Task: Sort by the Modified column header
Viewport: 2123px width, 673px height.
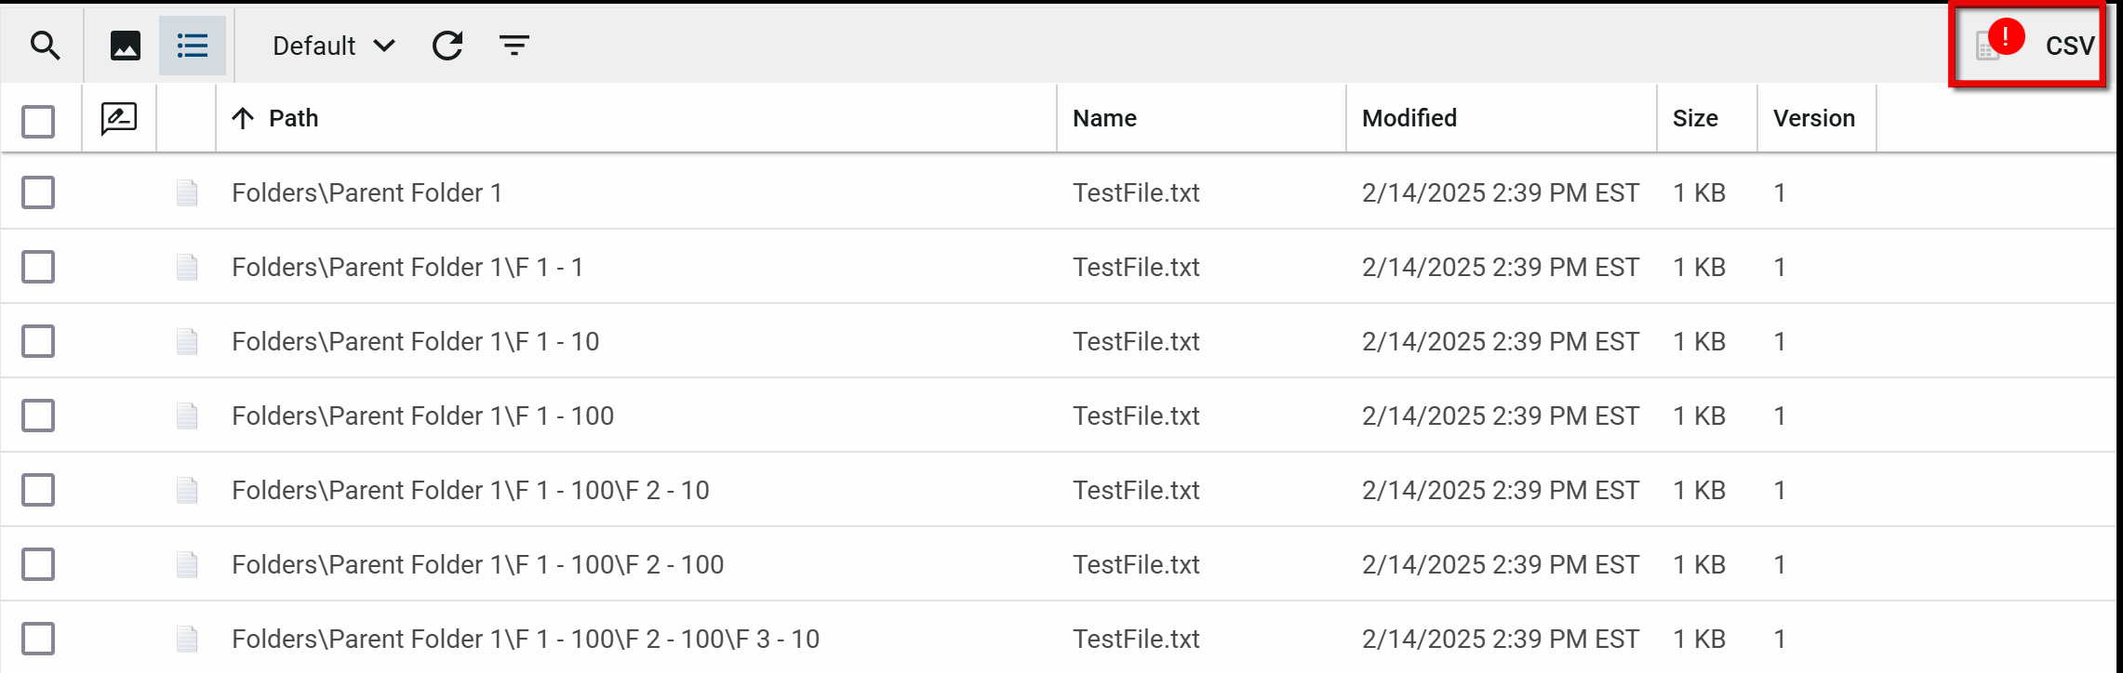Action: (x=1409, y=119)
